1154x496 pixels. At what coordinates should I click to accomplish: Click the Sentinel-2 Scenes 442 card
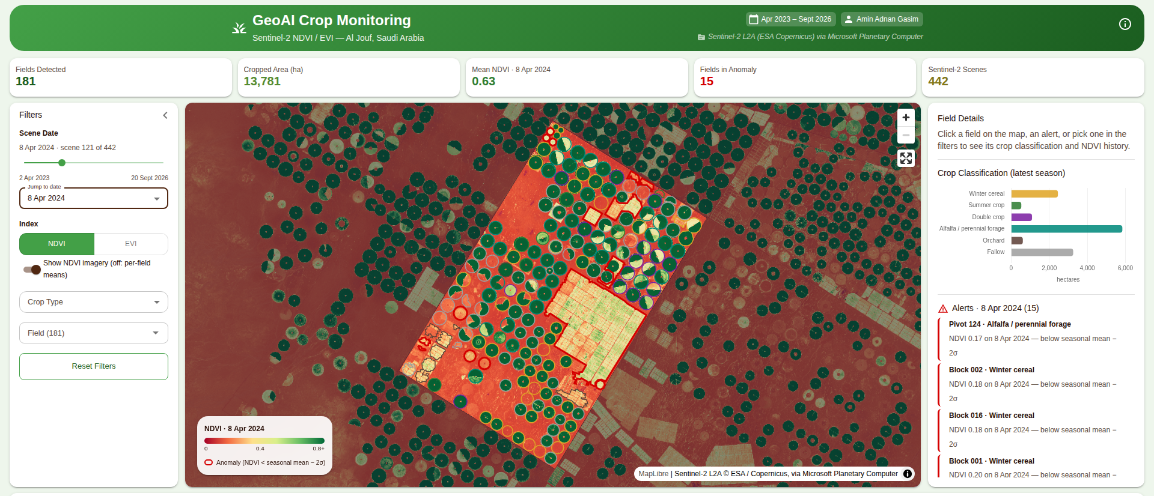pos(1033,77)
